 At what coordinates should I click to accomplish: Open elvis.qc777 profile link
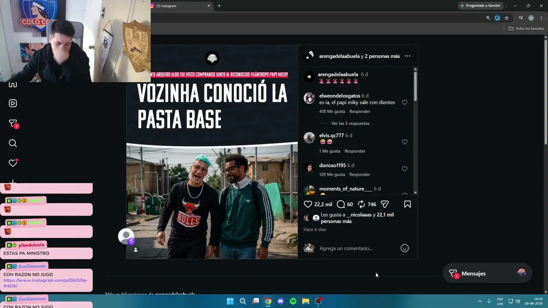tap(331, 135)
